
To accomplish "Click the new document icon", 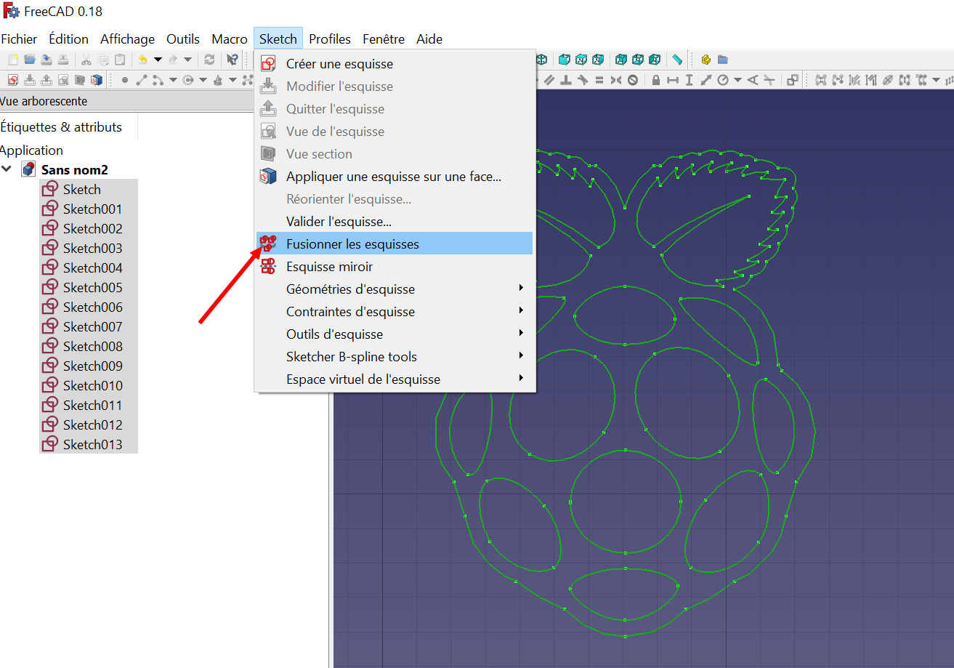I will [13, 60].
